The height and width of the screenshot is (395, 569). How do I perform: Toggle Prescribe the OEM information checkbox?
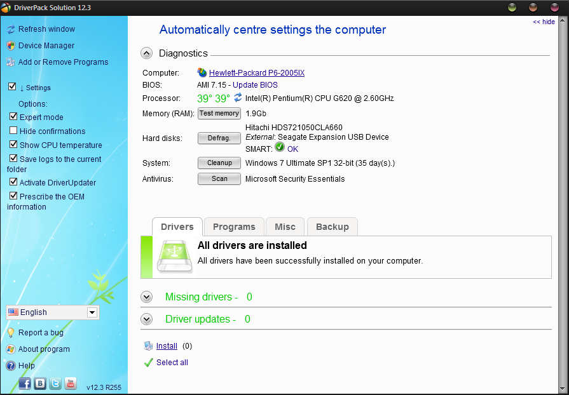[13, 196]
